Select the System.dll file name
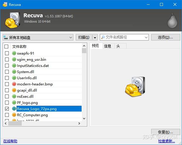Image resolution: width=182 pixels, height=145 pixels. [26, 72]
